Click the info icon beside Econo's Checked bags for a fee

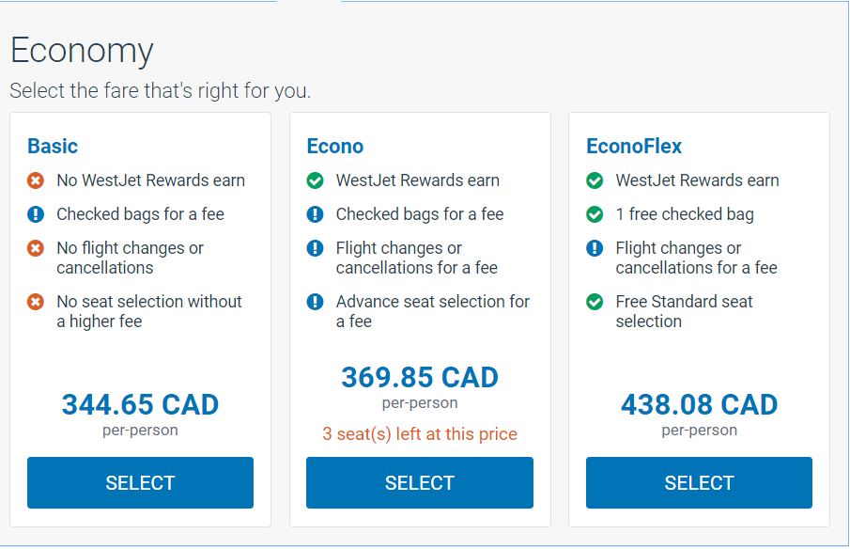(x=316, y=214)
